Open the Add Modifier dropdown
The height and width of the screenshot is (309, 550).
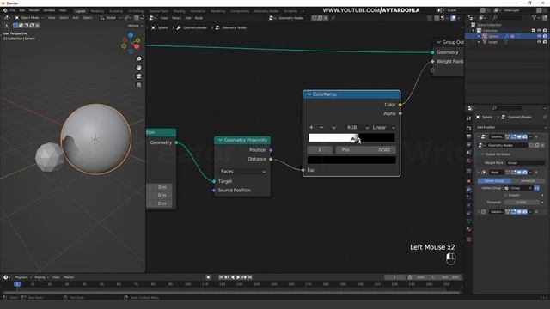pyautogui.click(x=511, y=127)
